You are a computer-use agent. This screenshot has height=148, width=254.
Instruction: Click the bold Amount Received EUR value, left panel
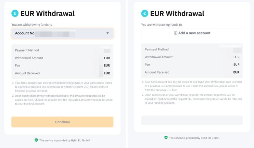[x=107, y=73]
